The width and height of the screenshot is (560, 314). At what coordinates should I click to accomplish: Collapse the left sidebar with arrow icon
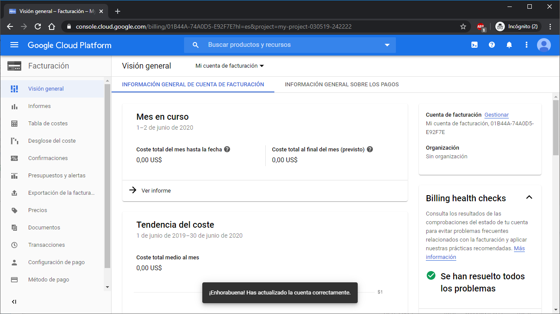point(14,302)
